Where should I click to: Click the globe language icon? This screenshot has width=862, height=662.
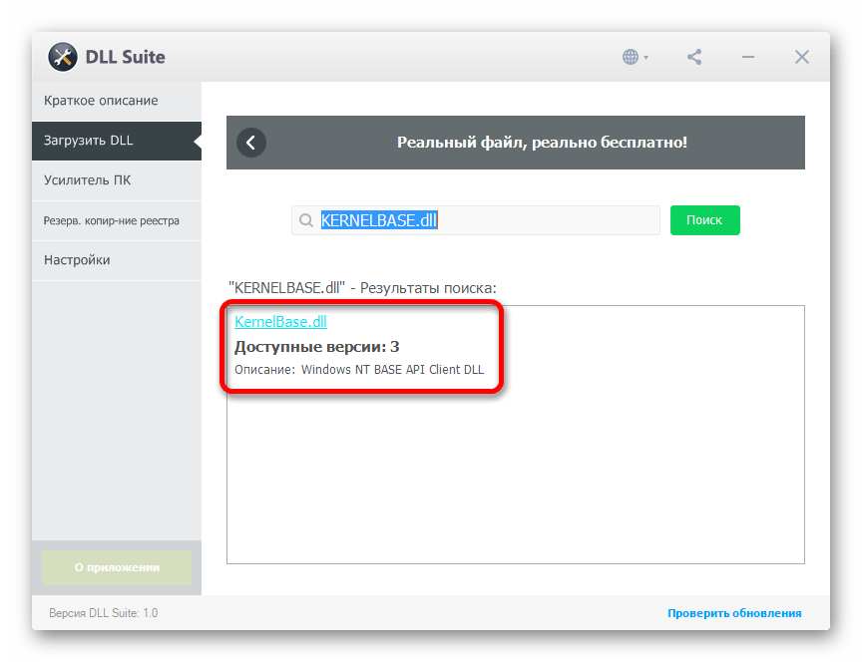[631, 57]
